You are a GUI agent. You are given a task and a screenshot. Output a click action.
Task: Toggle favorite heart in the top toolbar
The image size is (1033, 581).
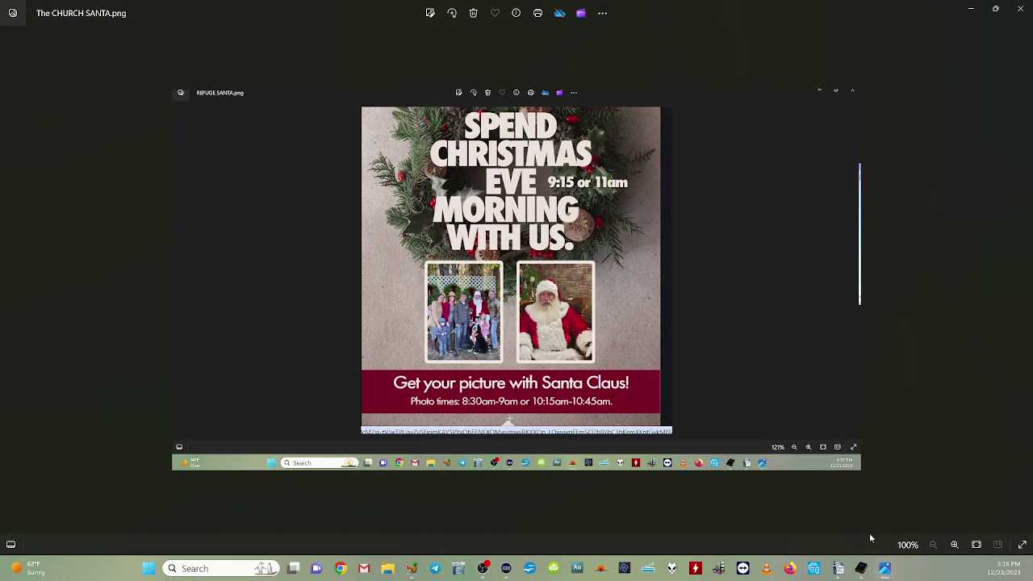click(x=495, y=13)
